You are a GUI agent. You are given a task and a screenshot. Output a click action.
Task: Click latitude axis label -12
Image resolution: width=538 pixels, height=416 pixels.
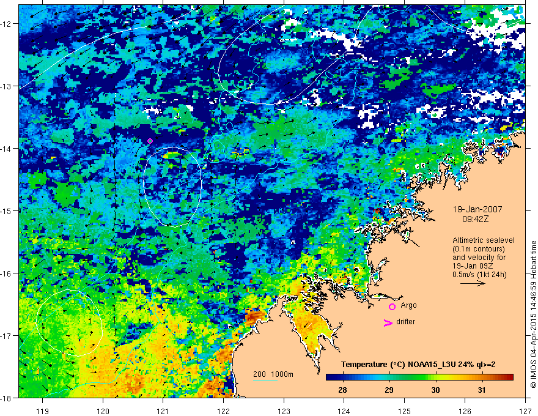(7, 24)
